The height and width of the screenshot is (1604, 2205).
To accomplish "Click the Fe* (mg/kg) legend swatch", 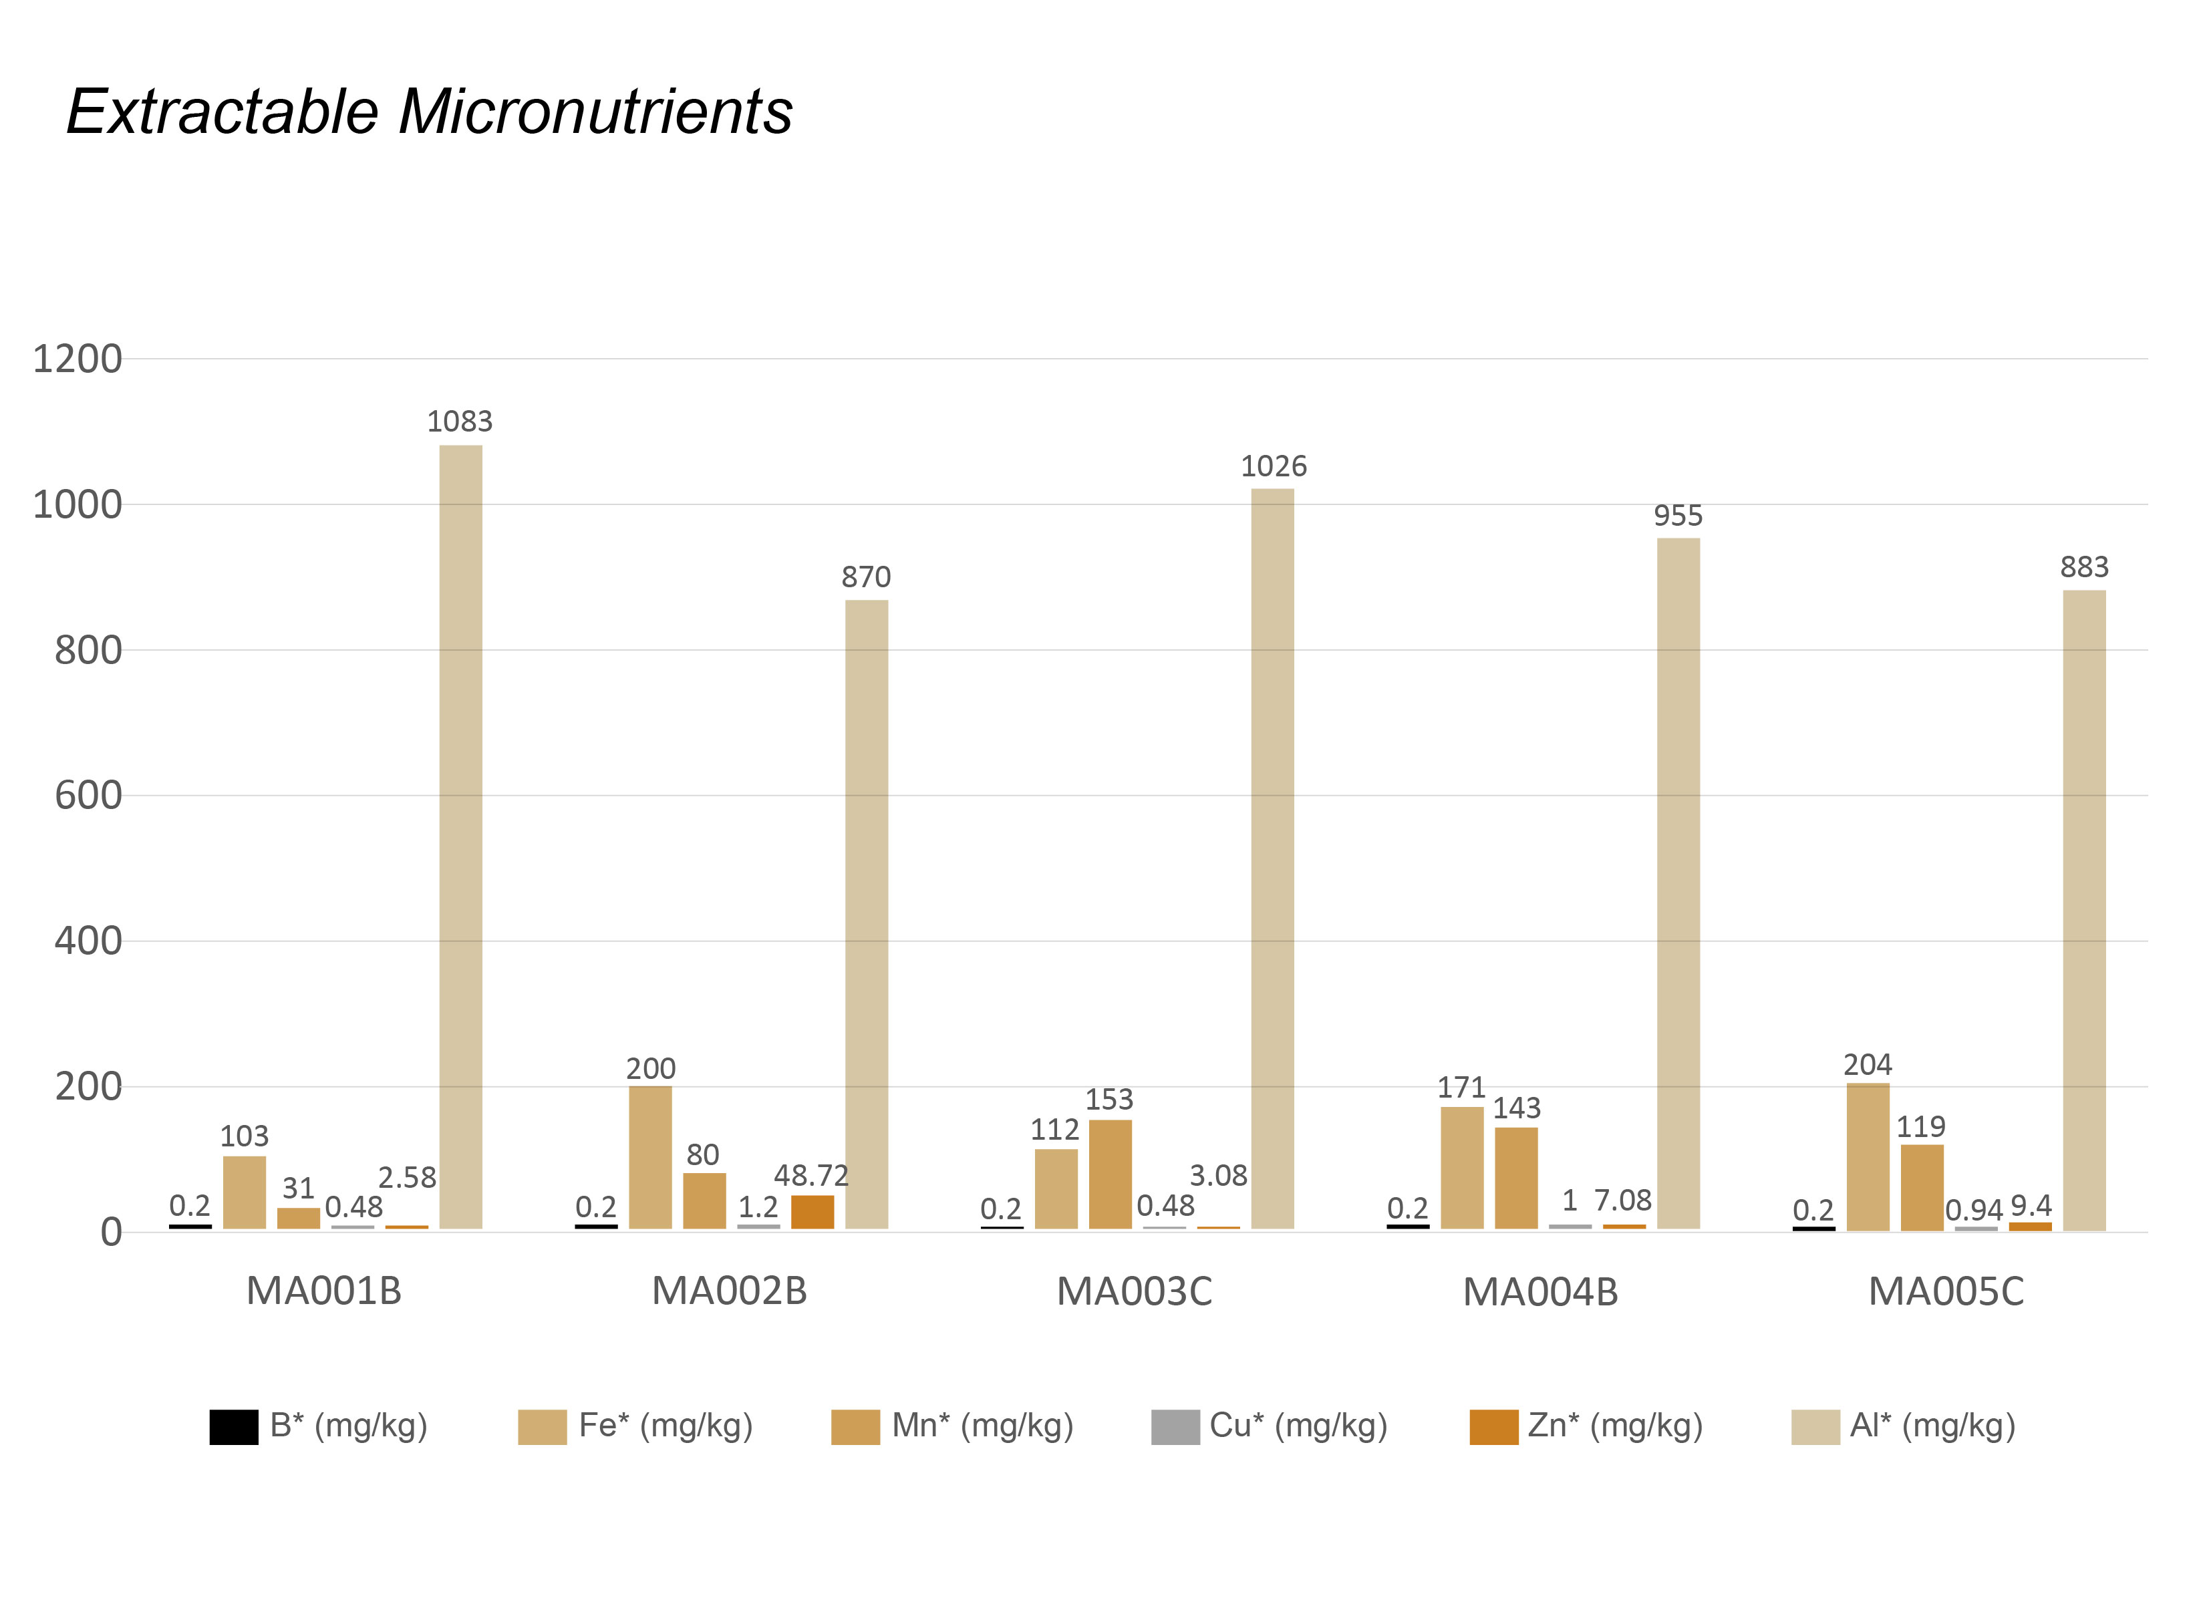I will coord(541,1427).
